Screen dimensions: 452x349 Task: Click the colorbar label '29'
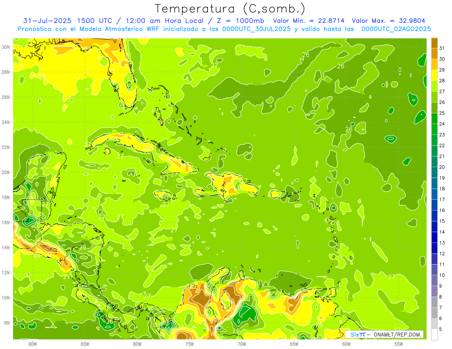click(442, 70)
